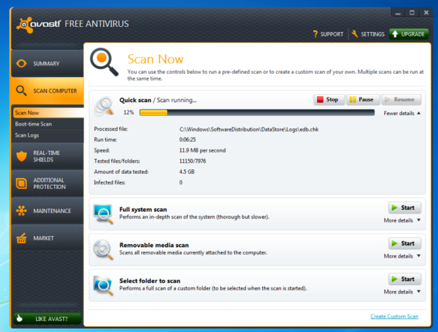Click the Maintenance asterisk icon

coord(21,210)
